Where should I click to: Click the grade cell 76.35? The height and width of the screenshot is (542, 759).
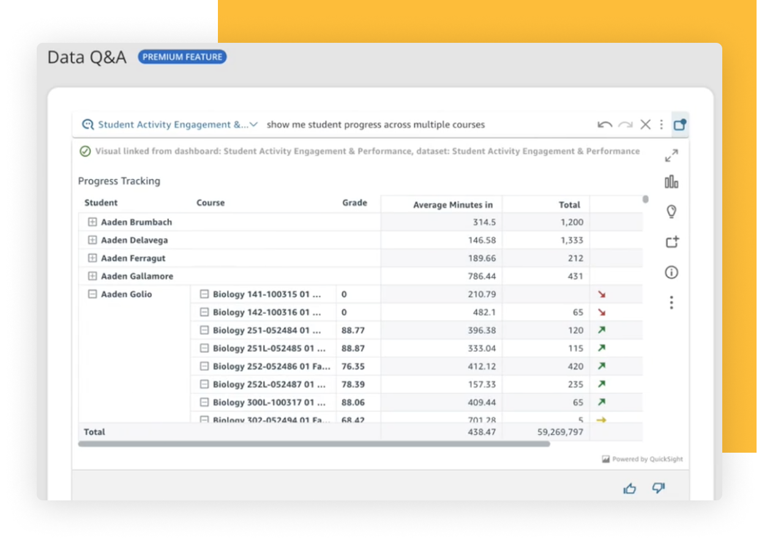click(x=353, y=366)
